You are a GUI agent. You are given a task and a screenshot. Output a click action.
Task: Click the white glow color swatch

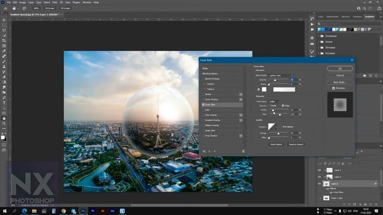click(x=264, y=90)
